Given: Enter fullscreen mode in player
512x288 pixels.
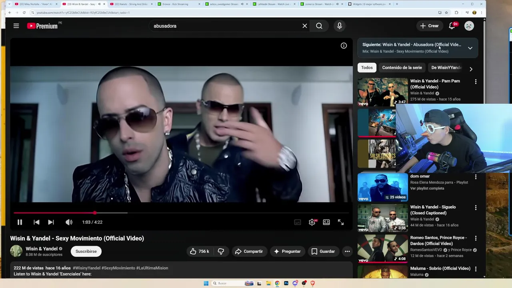Looking at the screenshot, I should click(x=341, y=222).
